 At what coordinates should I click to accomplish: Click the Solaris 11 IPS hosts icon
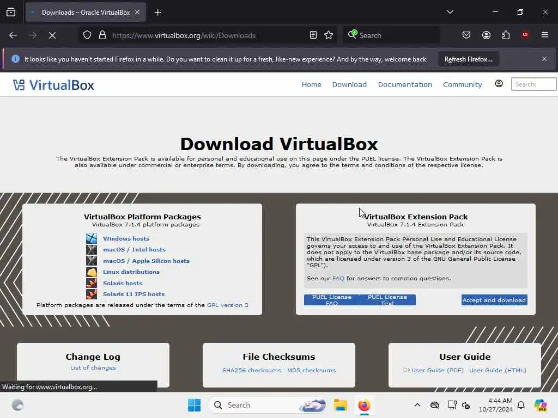[92, 294]
